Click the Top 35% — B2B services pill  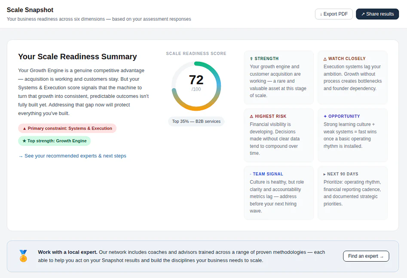coord(196,121)
